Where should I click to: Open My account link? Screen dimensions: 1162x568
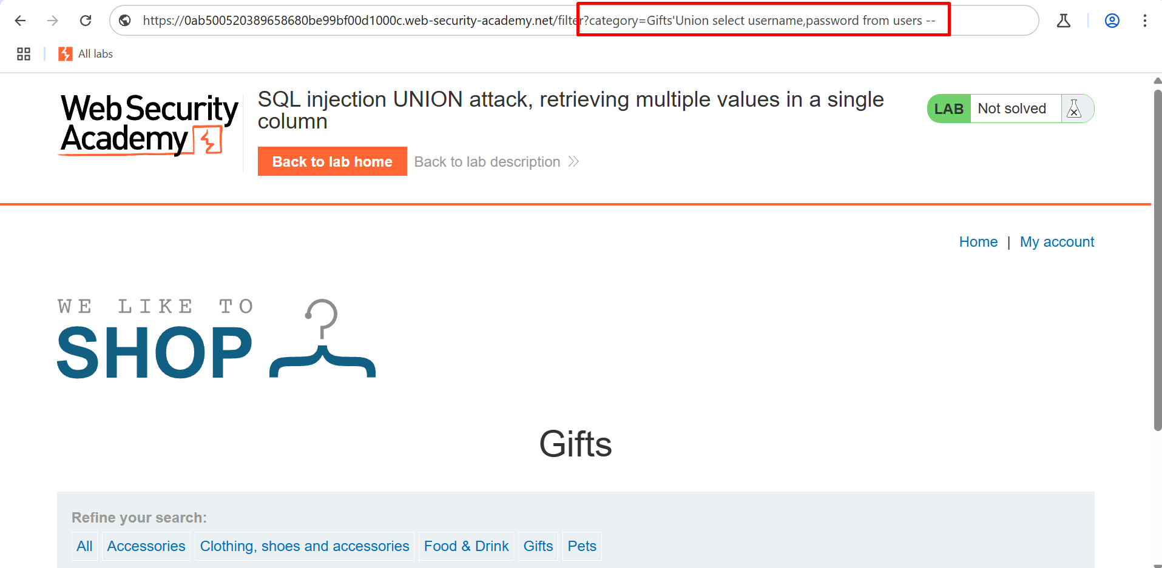(x=1056, y=242)
